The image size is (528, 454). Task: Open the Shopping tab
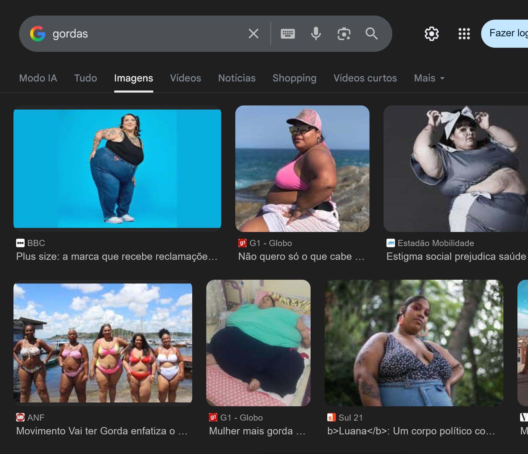coord(294,78)
